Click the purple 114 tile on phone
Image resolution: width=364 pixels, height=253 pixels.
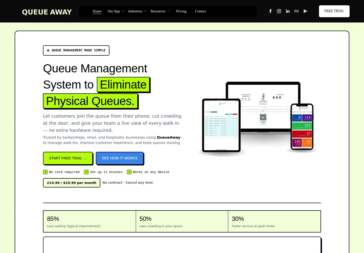click(x=307, y=118)
